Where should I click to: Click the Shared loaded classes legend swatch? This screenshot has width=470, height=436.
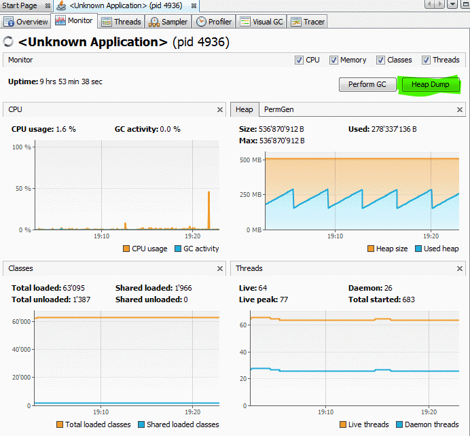141,424
